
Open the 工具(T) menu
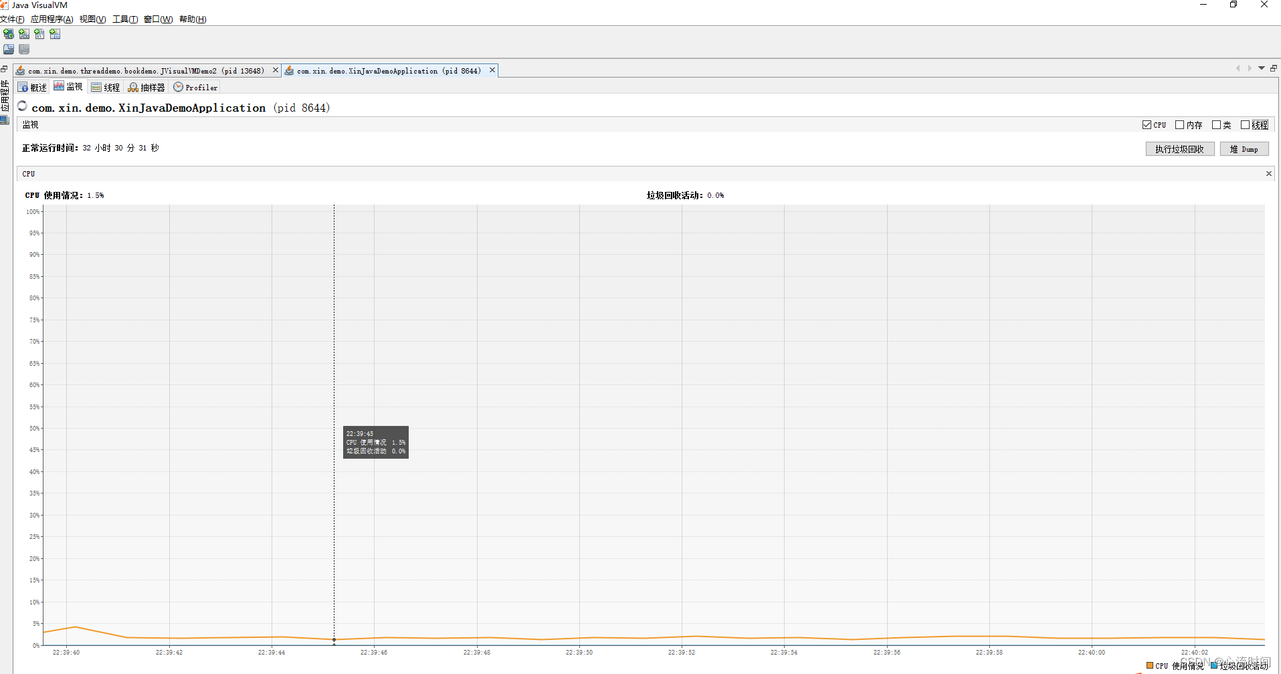[125, 19]
